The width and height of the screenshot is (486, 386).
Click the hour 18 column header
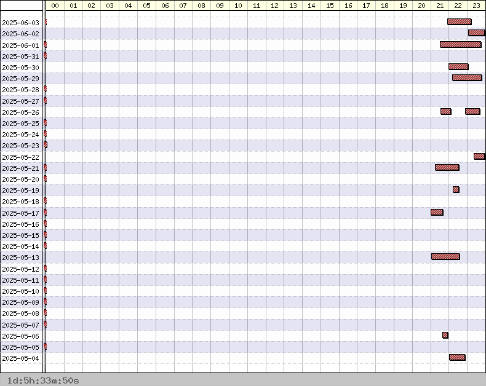click(384, 6)
